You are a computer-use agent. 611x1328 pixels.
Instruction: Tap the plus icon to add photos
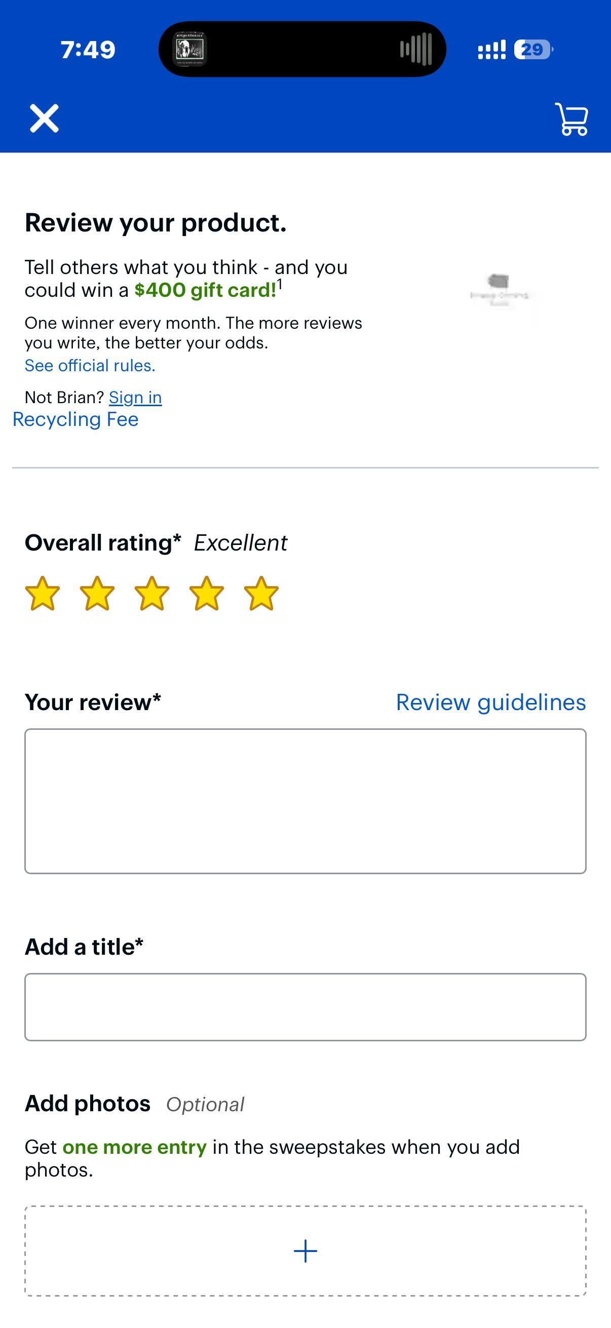(305, 1251)
